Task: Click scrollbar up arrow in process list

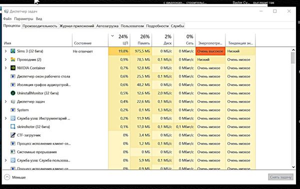Action: coord(293,50)
